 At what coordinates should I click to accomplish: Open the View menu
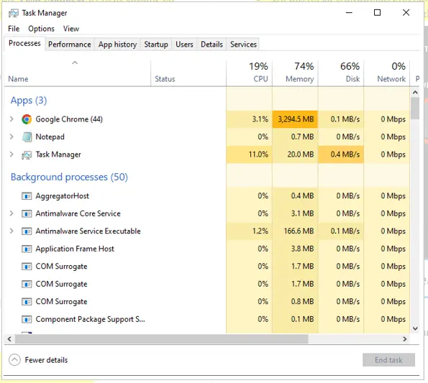(71, 29)
